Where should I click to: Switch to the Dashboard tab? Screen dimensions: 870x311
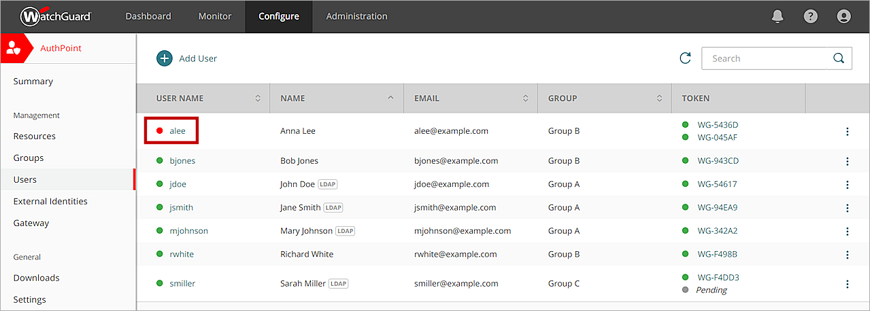[x=148, y=16]
